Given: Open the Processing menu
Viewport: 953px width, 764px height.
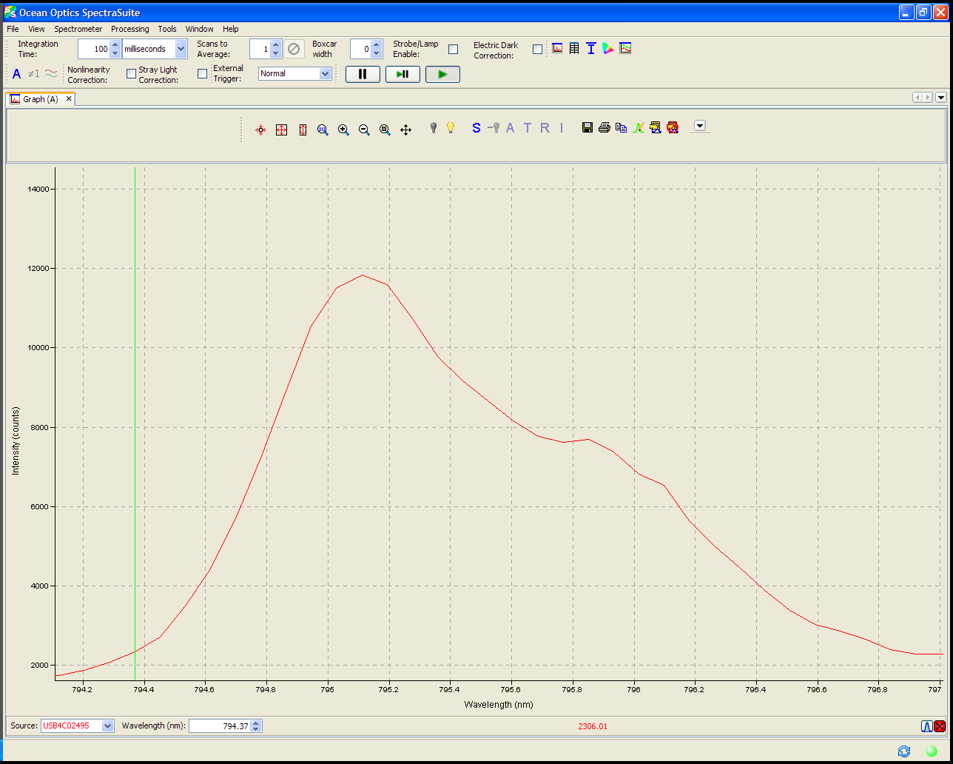Looking at the screenshot, I should 129,29.
